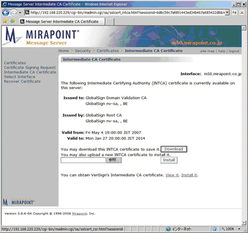Click the Internet Explorer title bar icon
Image resolution: width=248 pixels, height=233 pixels.
4,4
